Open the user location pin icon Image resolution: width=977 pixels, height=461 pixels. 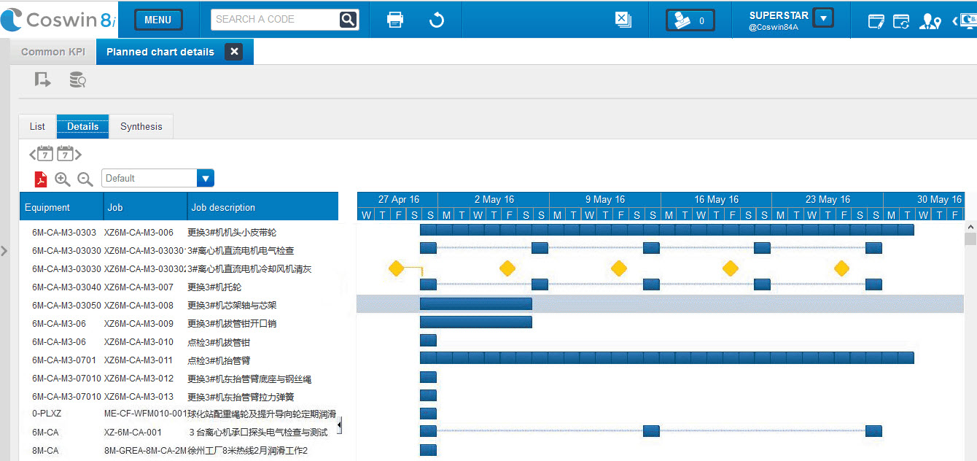pos(930,21)
